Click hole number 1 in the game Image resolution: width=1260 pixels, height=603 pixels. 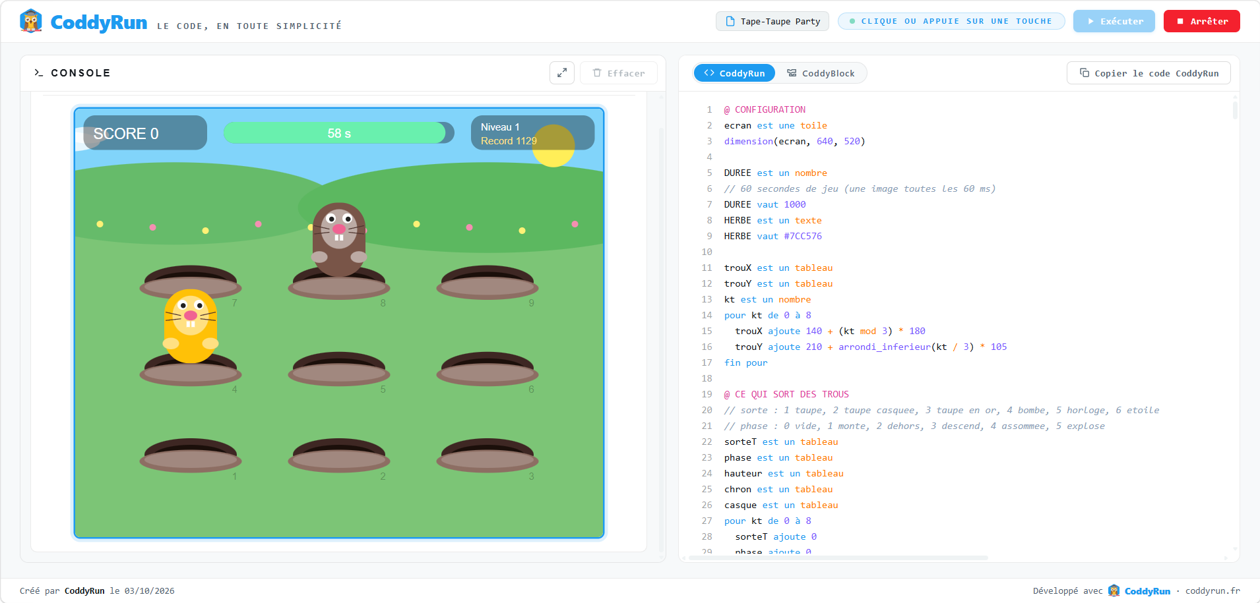click(191, 456)
